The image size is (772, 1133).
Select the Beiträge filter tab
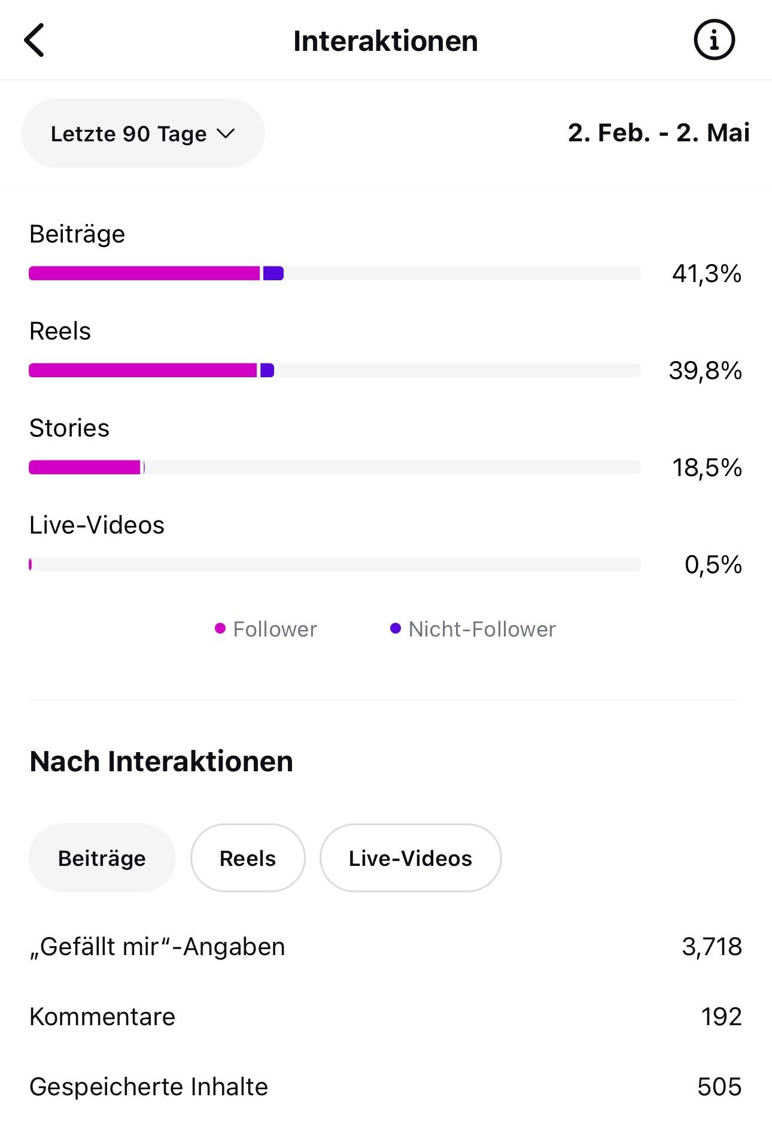coord(102,858)
